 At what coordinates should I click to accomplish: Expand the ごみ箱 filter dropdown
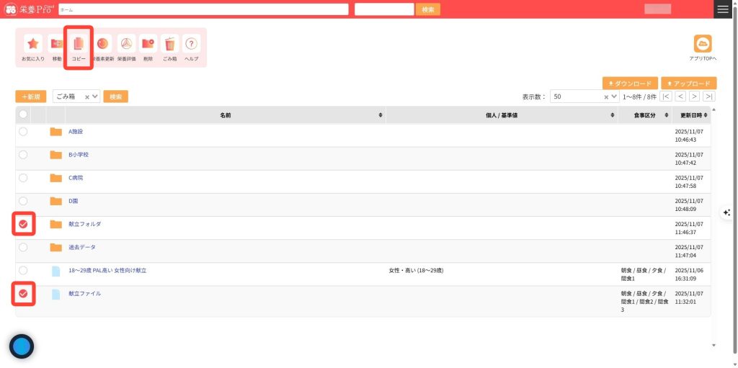pyautogui.click(x=95, y=97)
